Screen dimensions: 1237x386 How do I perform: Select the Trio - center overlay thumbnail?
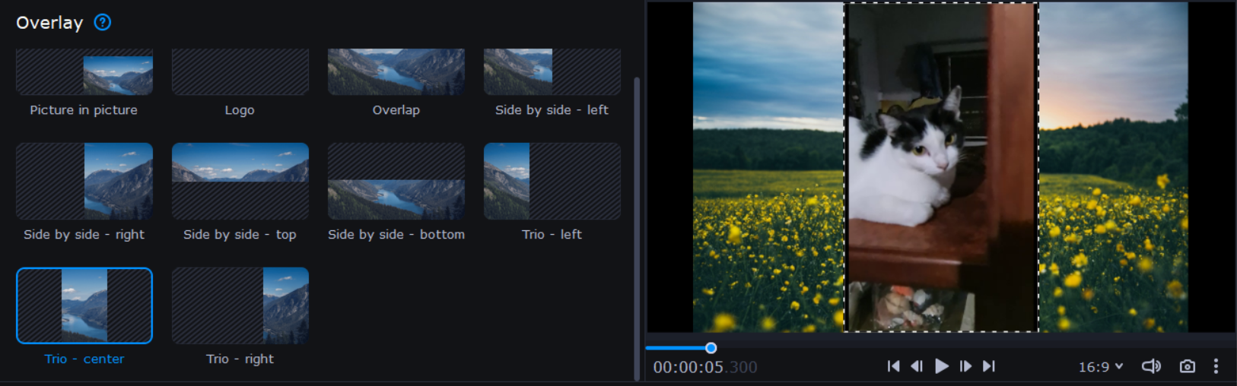(x=84, y=305)
